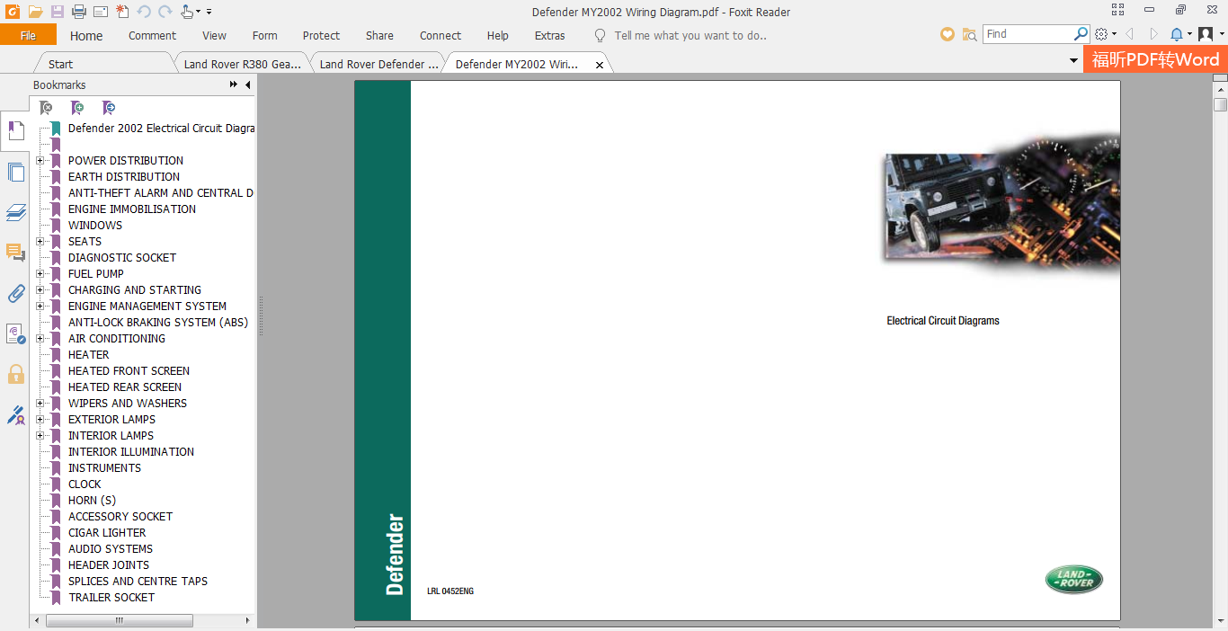Click the orange heart favorite icon
Viewport: 1228px width, 631px height.
point(948,34)
